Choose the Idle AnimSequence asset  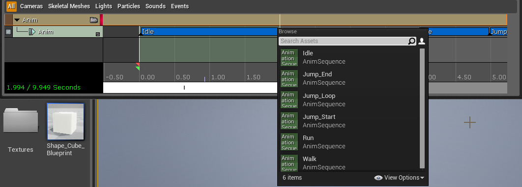click(349, 57)
